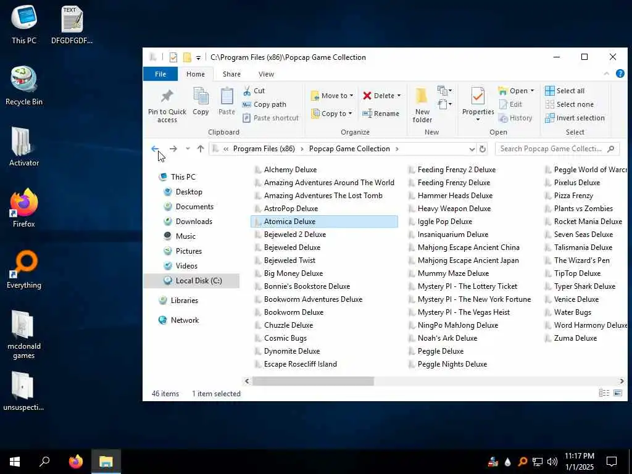Select the Everything desktop shortcut
Screen dimensions: 632x474
(x=24, y=270)
